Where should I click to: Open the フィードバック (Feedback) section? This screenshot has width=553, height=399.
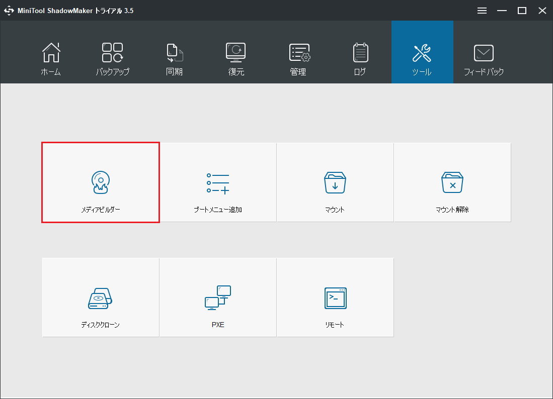(483, 52)
